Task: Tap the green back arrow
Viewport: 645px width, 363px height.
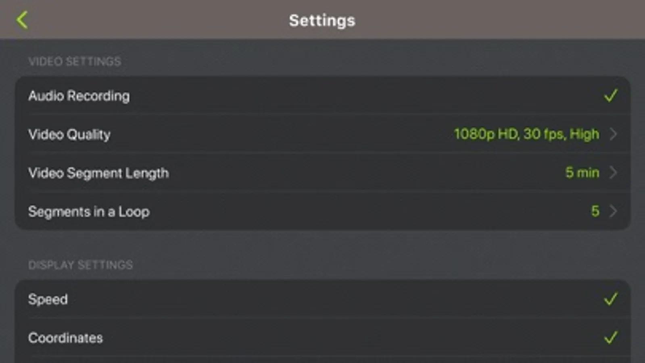Action: point(22,20)
